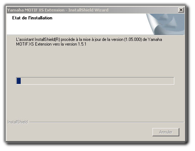Click the horizontal separator line beside InstallShield
The height and width of the screenshot is (151, 195).
click(106, 122)
